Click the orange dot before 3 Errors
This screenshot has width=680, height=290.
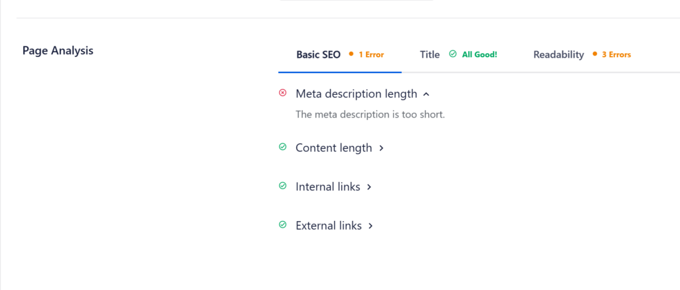click(594, 54)
